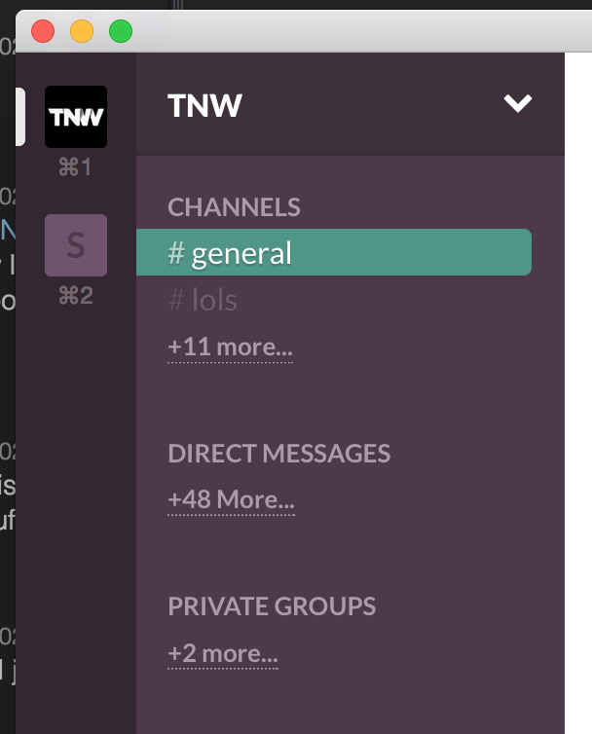Image resolution: width=592 pixels, height=734 pixels.
Task: Click the window title bar
Action: (356, 31)
